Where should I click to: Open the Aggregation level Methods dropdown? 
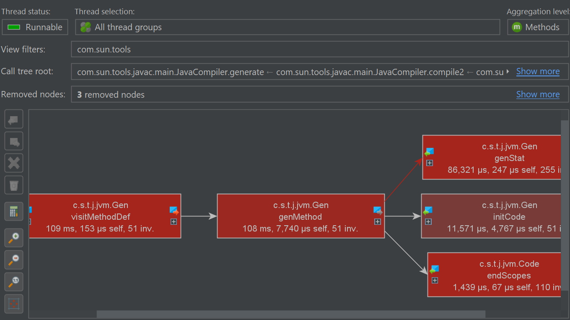tap(538, 27)
